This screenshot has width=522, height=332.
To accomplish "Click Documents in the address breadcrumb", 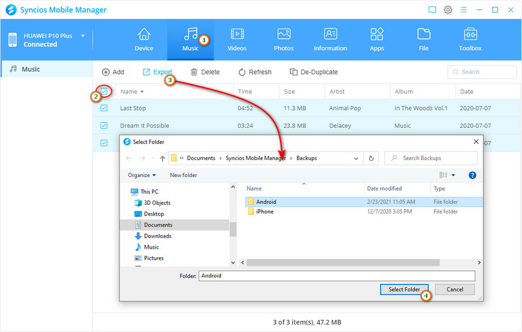I will tap(201, 158).
